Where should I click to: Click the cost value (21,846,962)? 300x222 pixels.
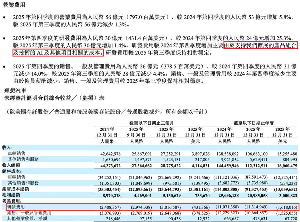141,177
